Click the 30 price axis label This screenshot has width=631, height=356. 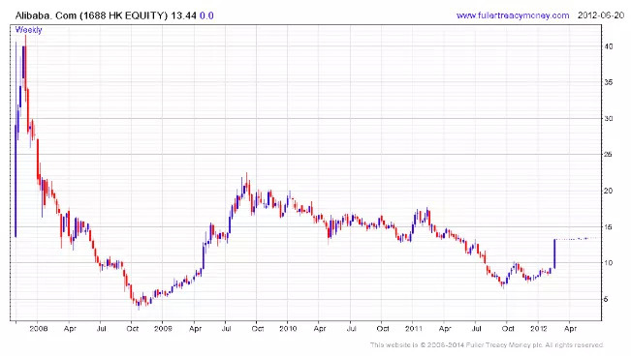[x=609, y=119]
